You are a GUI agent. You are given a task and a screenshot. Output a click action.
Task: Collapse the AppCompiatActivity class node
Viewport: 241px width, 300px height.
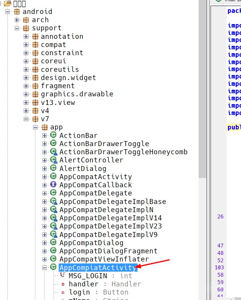pyautogui.click(x=44, y=268)
